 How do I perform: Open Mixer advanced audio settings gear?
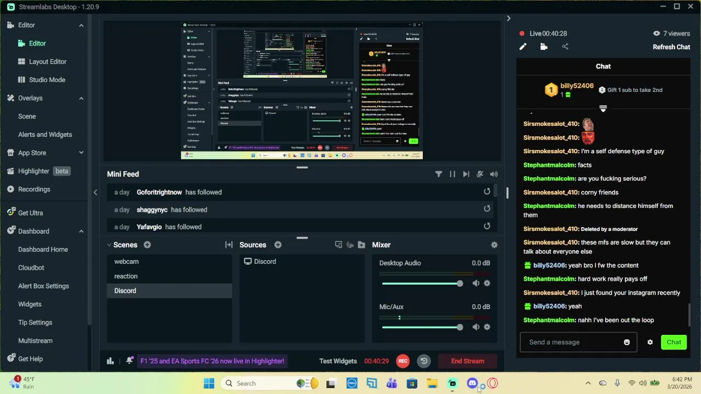click(x=495, y=245)
